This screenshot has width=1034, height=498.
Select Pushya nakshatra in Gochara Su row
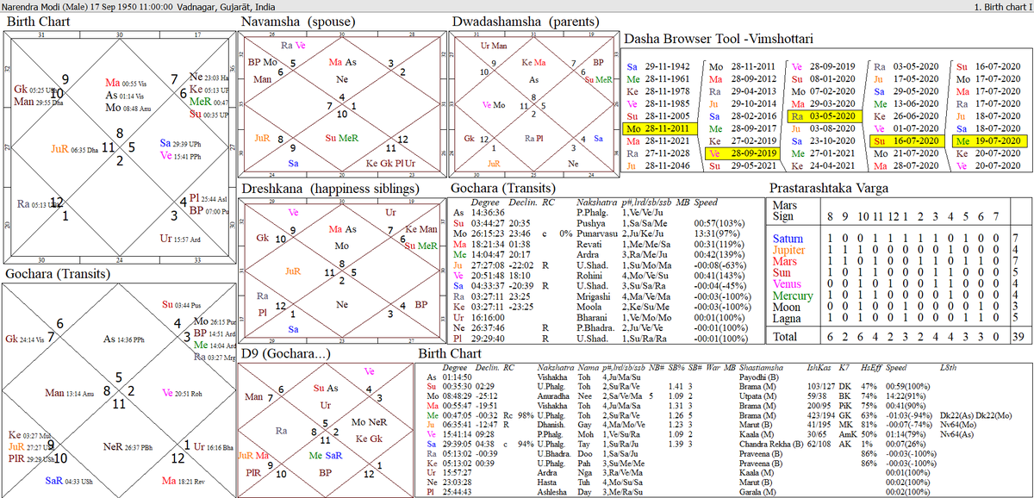pos(590,222)
